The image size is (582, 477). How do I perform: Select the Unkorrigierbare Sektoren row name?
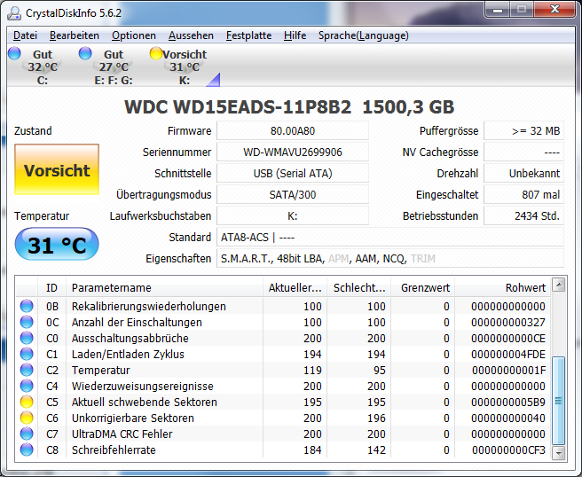point(133,418)
